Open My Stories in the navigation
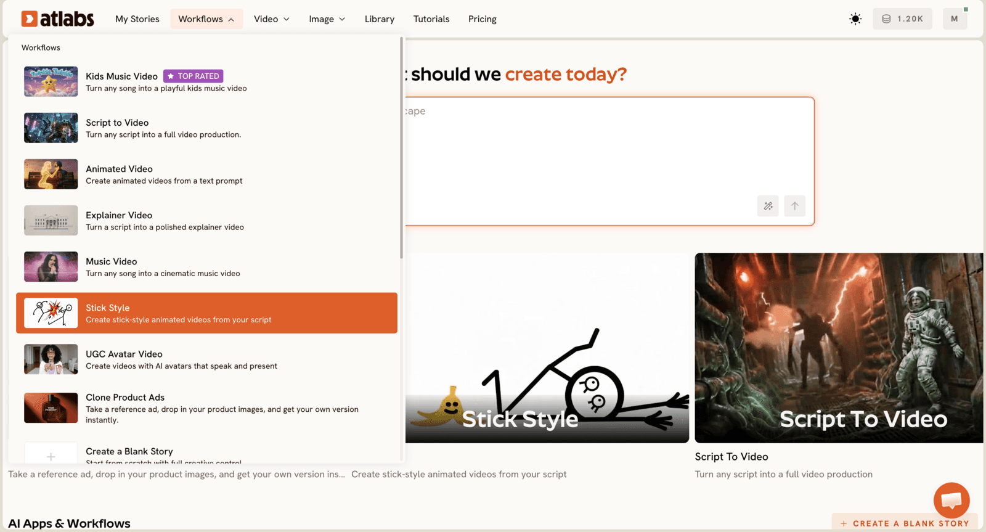The image size is (986, 532). coord(137,19)
